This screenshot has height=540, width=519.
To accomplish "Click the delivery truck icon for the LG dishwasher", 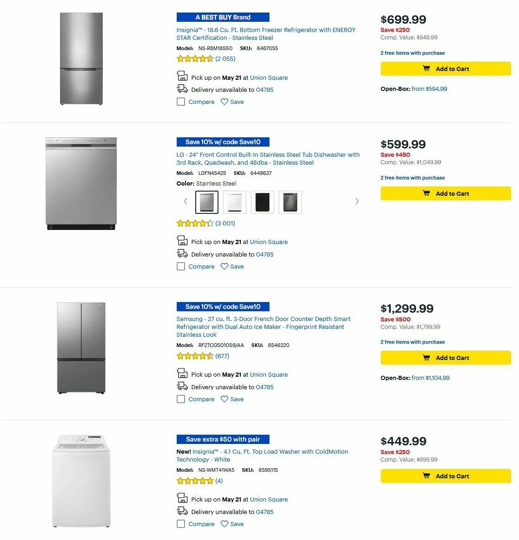I will coord(181,252).
